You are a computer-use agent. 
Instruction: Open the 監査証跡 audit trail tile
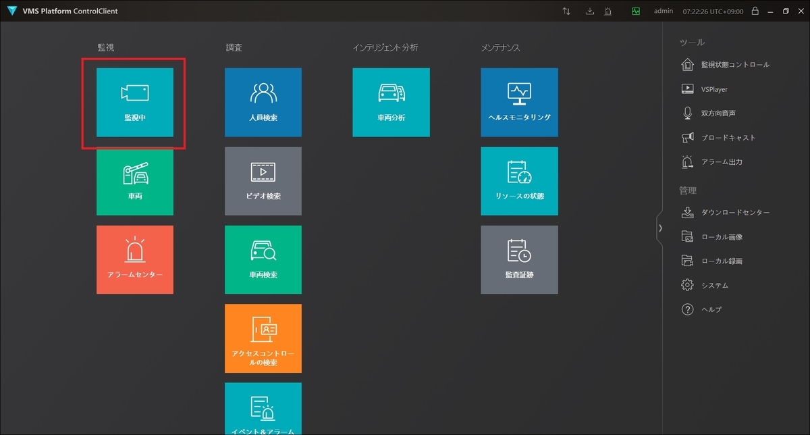point(519,259)
